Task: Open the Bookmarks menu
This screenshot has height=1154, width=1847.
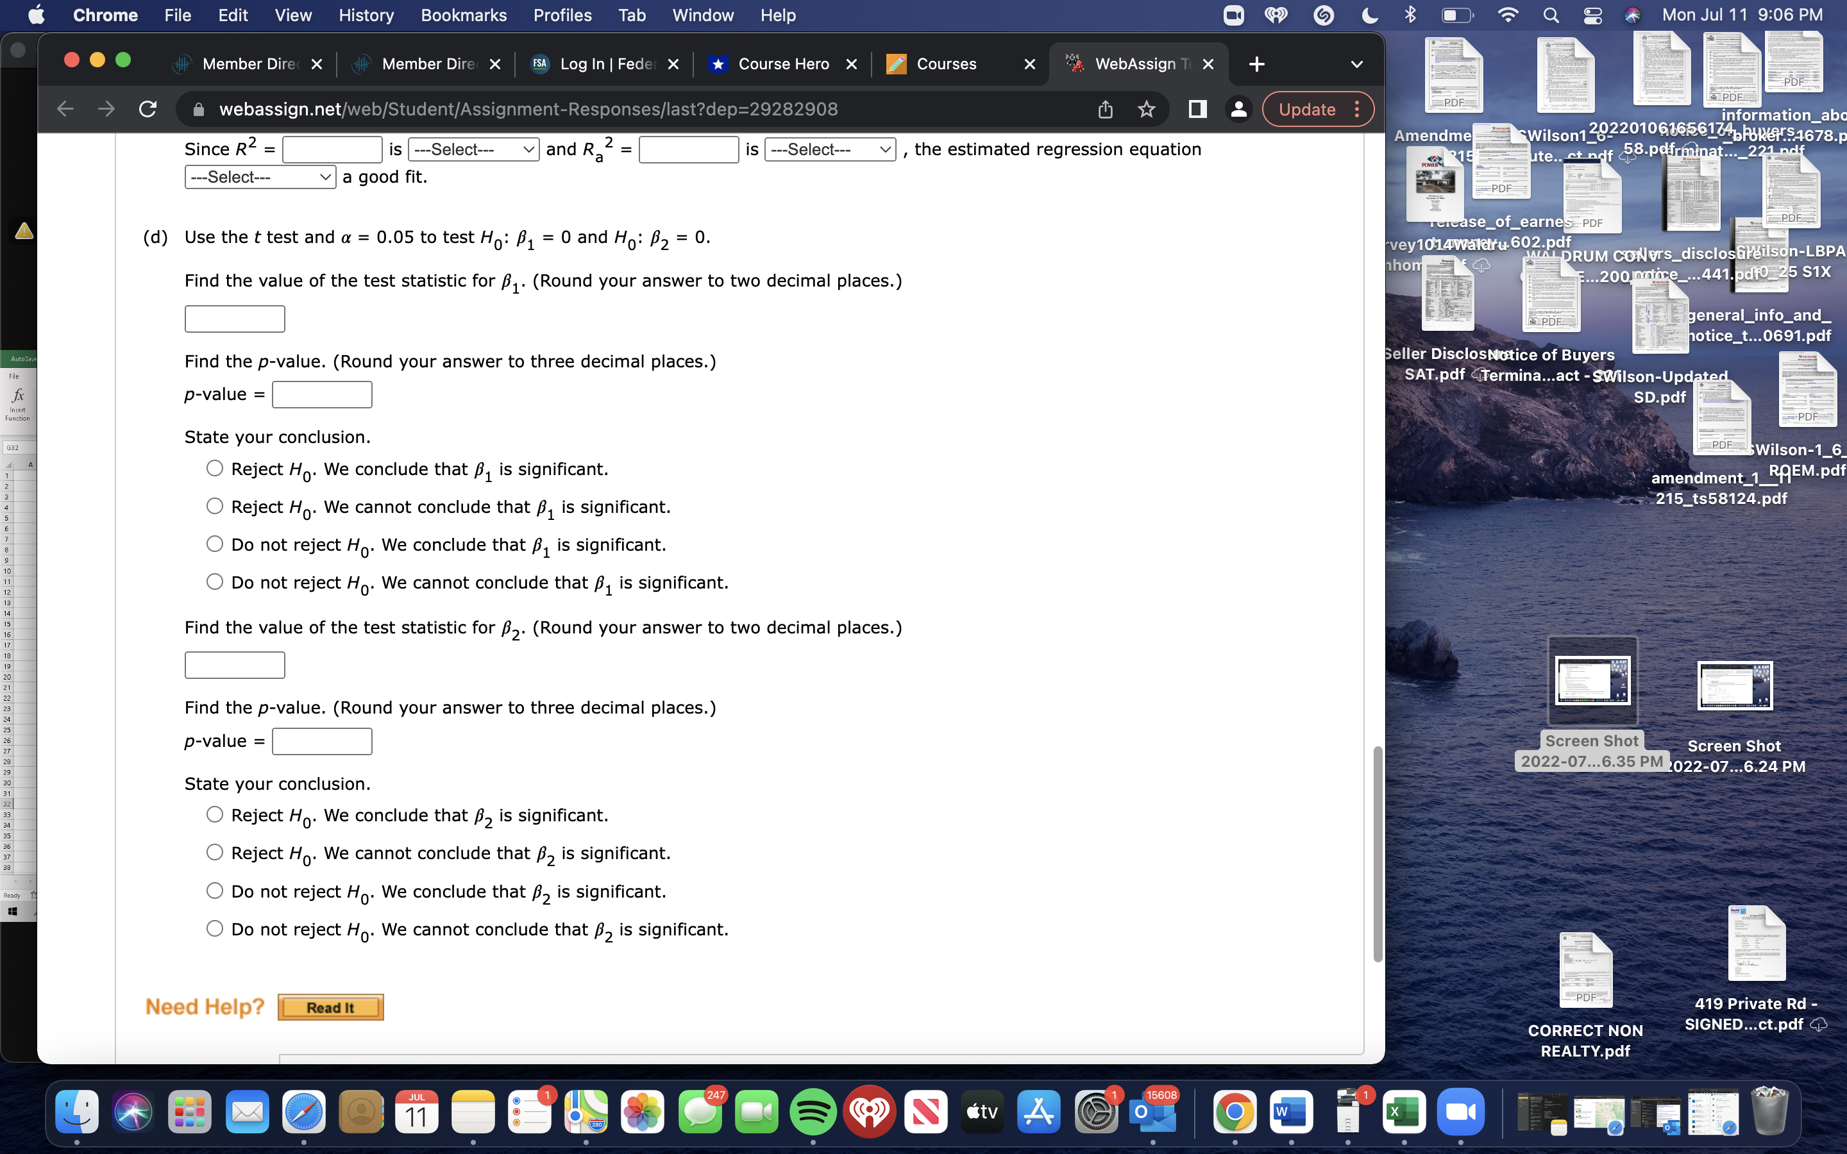Action: (x=463, y=15)
